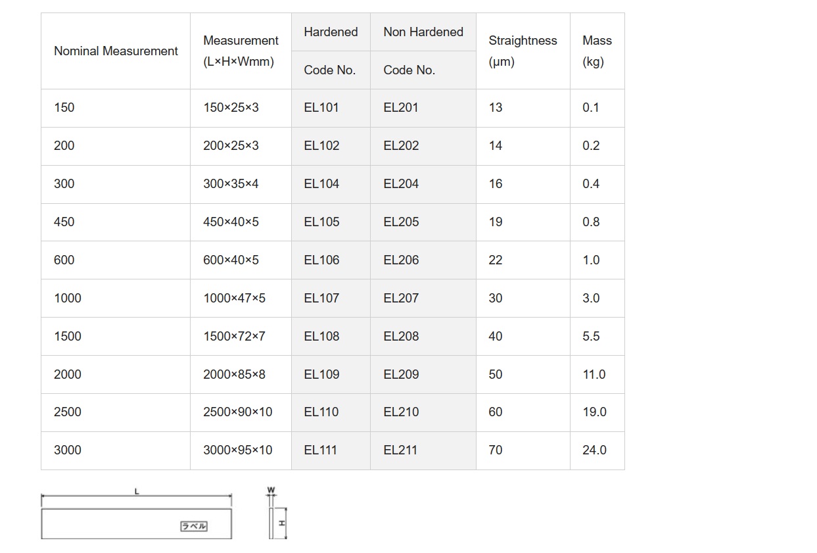Select the Non Hardened column header
817x553 pixels.
[x=423, y=32]
